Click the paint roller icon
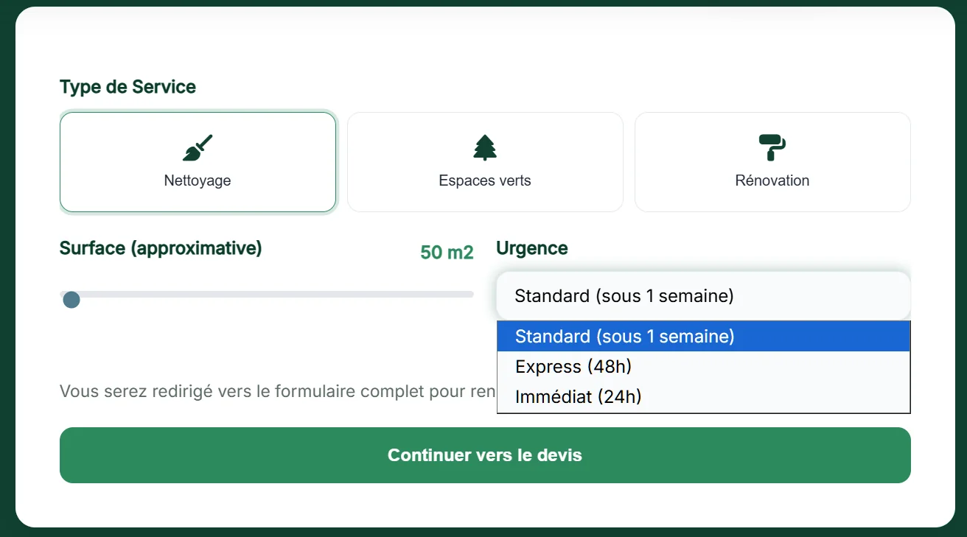Viewport: 967px width, 537px height. [x=772, y=148]
